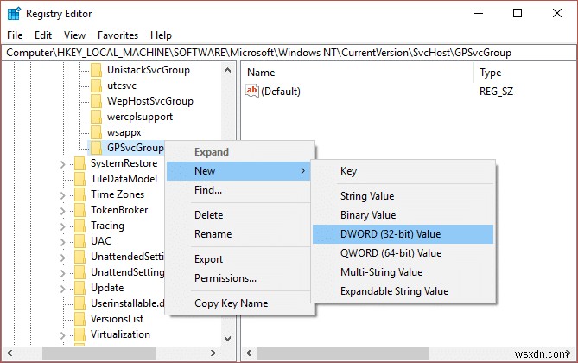Click the wercplsupport folder icon
578x363 pixels.
(x=97, y=117)
